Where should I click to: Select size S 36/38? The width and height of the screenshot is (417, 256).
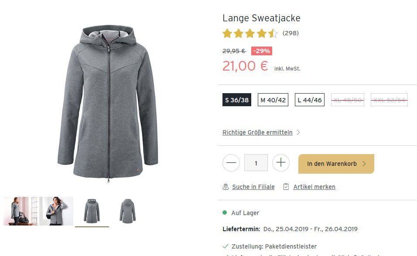(237, 100)
